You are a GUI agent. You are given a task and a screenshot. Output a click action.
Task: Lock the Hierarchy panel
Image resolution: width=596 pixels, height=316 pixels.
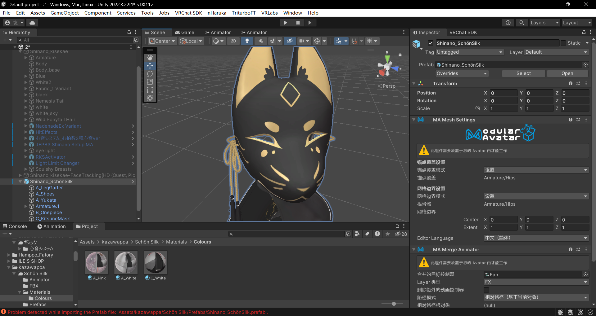[x=129, y=32]
